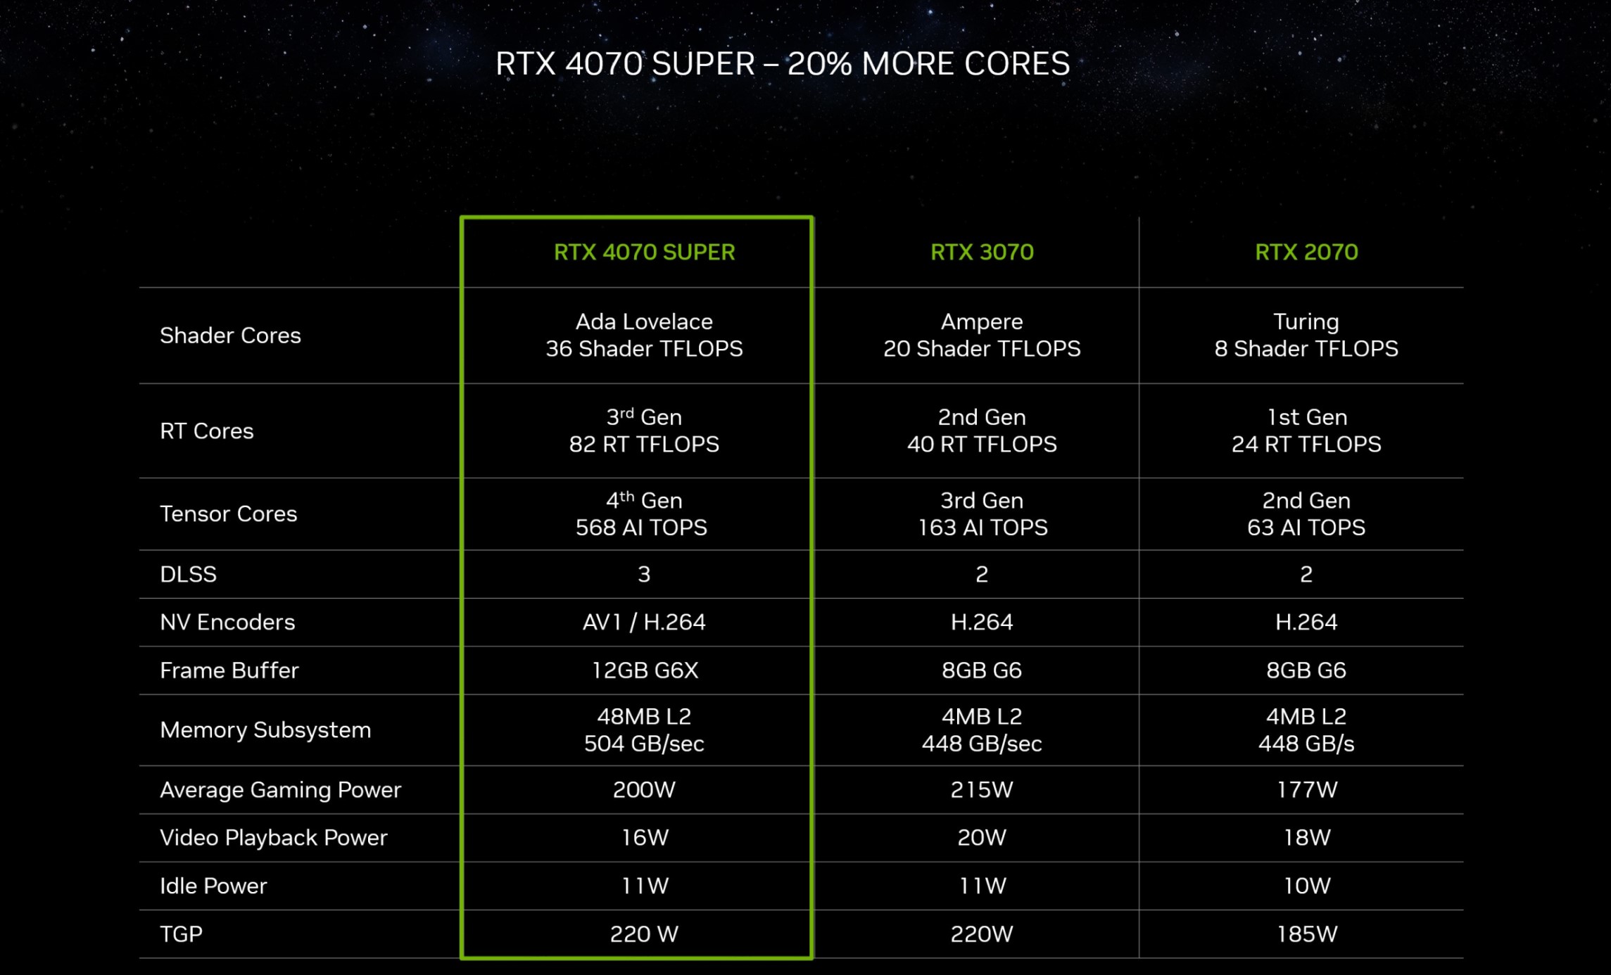Select the Frame Buffer row label
1611x975 pixels.
[x=229, y=670]
